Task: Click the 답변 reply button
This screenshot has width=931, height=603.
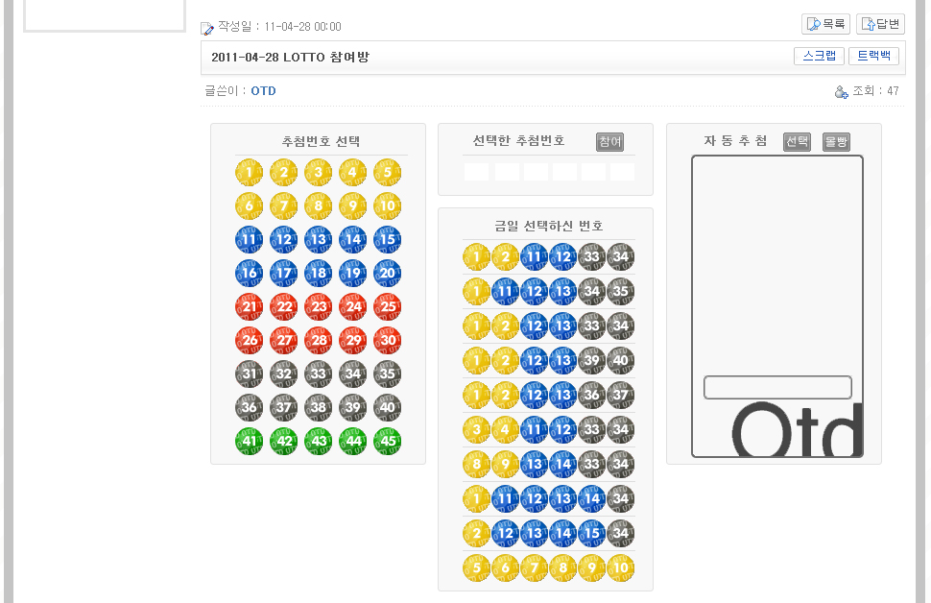Action: point(880,24)
